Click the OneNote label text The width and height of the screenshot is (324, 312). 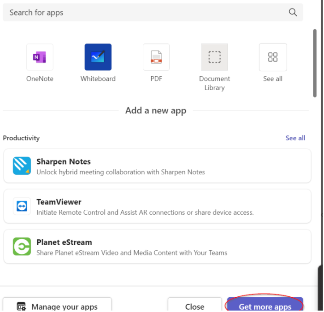pyautogui.click(x=40, y=79)
